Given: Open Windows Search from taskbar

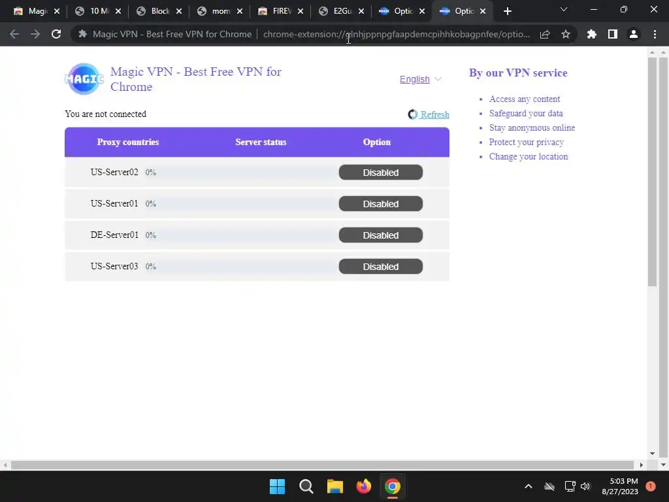Looking at the screenshot, I should pyautogui.click(x=306, y=486).
